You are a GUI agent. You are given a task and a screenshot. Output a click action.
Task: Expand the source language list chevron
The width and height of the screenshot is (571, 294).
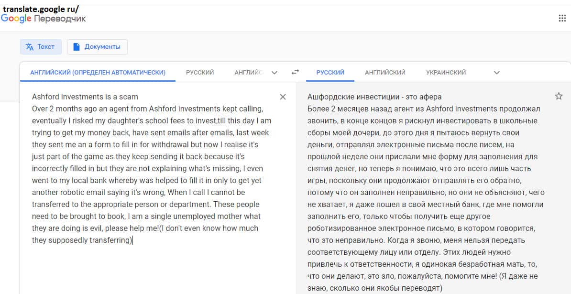275,73
